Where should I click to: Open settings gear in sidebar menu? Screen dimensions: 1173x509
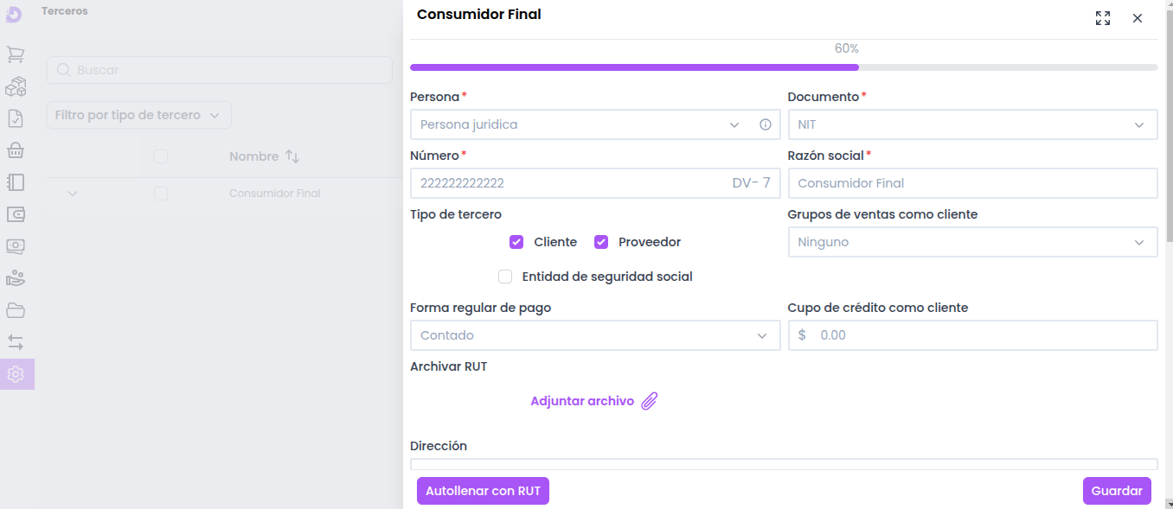pos(16,374)
